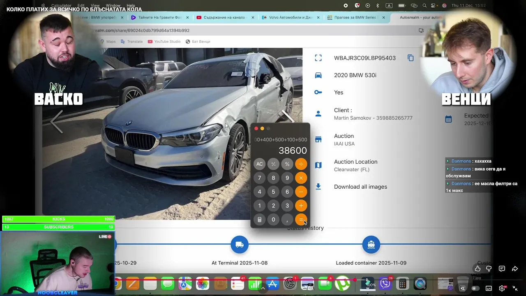Screen dimensions: 526x296
Task: Open Calculator mode icon at bottom left
Action: 259,220
